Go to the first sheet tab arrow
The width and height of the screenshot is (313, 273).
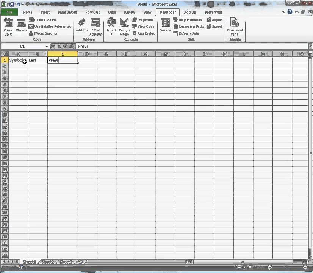pyautogui.click(x=4, y=262)
